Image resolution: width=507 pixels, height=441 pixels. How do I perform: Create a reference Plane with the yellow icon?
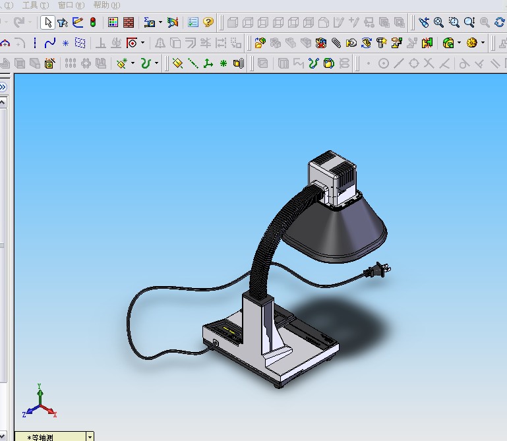point(178,63)
